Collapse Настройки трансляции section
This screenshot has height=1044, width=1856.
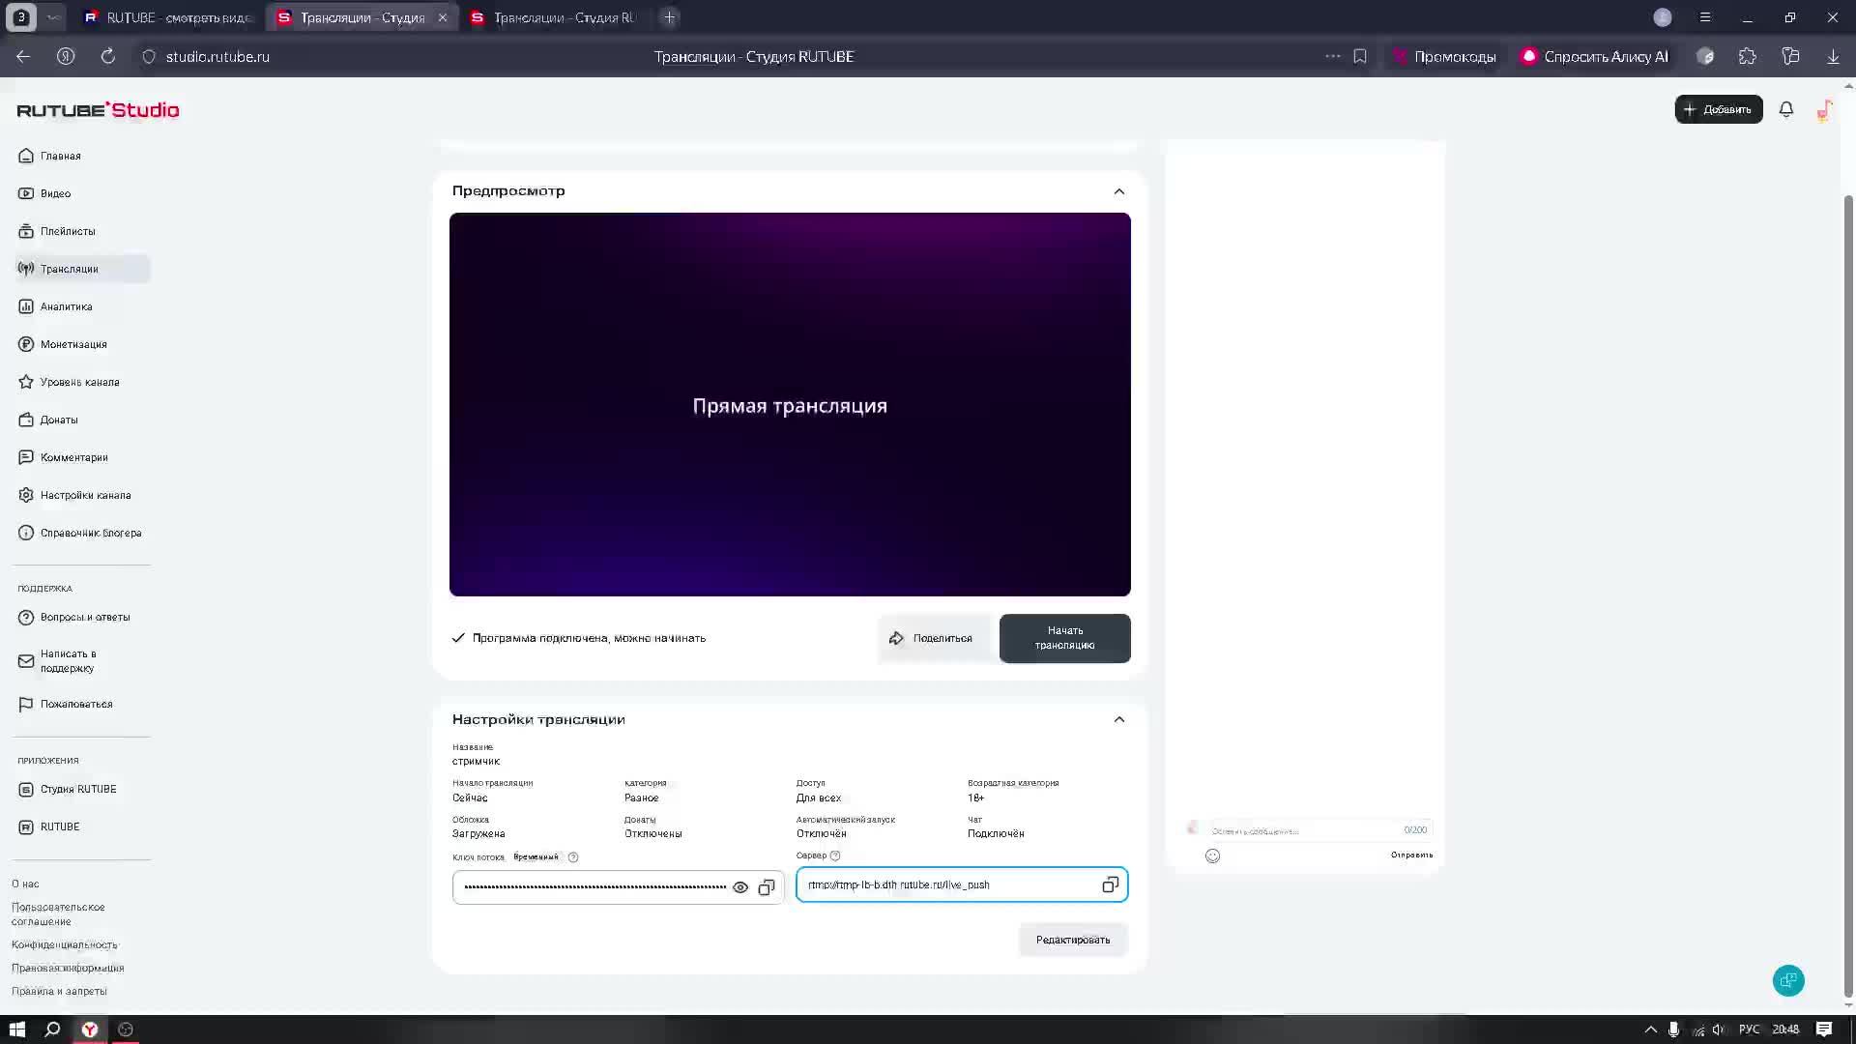(x=1118, y=719)
